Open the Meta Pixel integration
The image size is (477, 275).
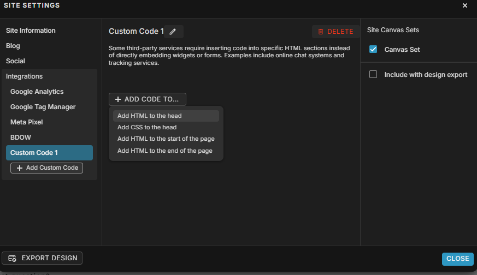(x=26, y=122)
